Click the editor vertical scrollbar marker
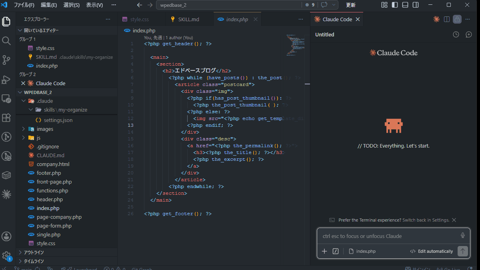Viewport: 480px width, 270px height. (x=307, y=84)
